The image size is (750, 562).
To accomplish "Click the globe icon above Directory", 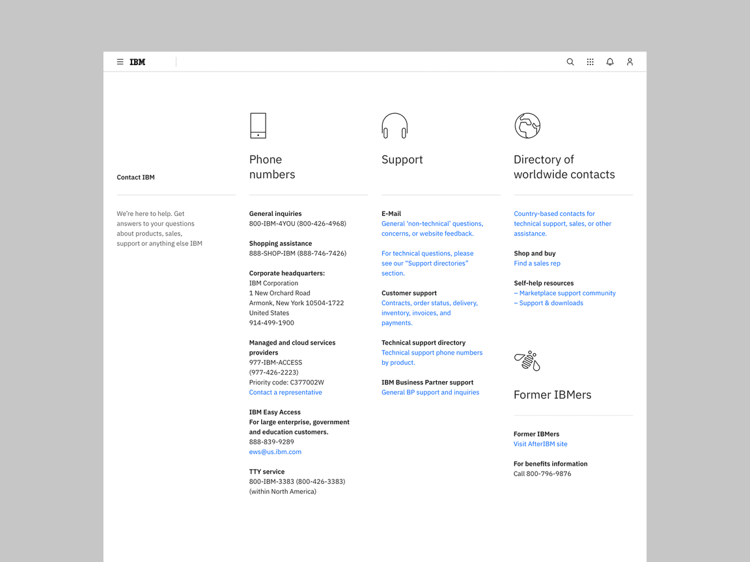I will 527,126.
